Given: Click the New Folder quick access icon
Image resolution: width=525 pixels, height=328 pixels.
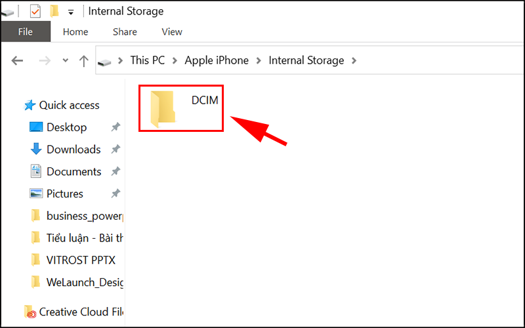Looking at the screenshot, I should pos(54,11).
